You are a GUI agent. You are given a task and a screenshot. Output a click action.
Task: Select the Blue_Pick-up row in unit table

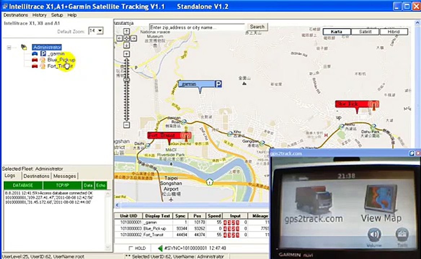pos(192,228)
